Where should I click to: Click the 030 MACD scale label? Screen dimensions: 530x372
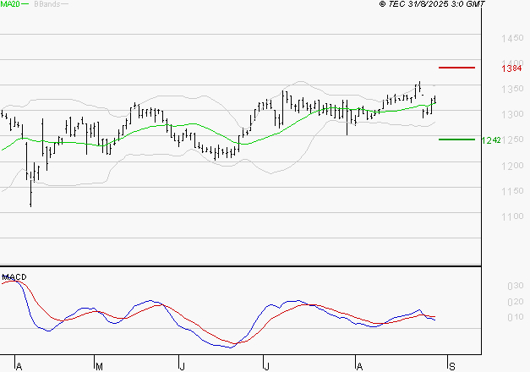tap(516, 286)
